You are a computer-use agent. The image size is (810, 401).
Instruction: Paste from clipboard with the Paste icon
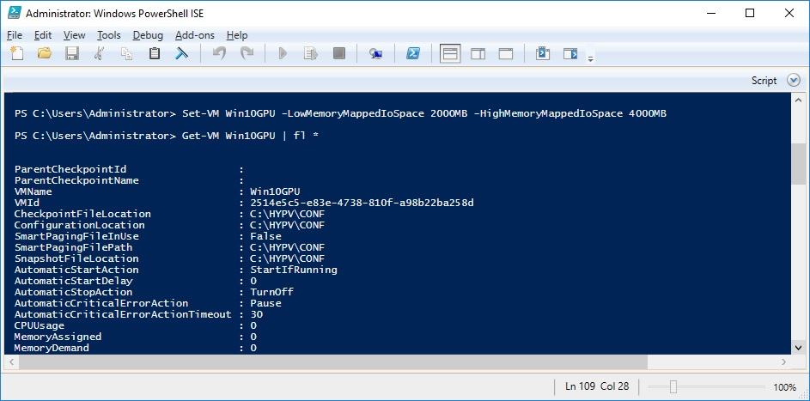pyautogui.click(x=154, y=53)
